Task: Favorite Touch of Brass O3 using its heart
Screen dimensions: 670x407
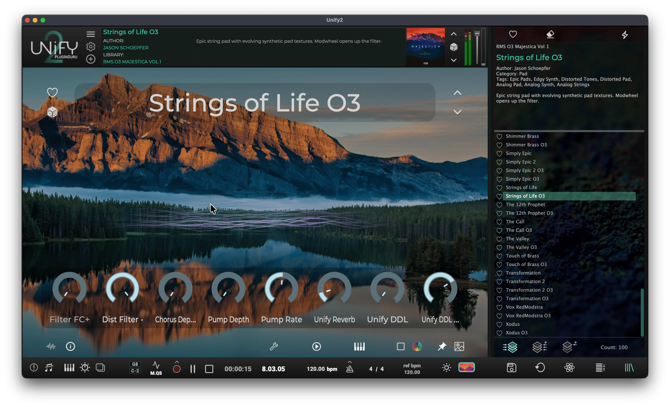Action: [x=499, y=265]
